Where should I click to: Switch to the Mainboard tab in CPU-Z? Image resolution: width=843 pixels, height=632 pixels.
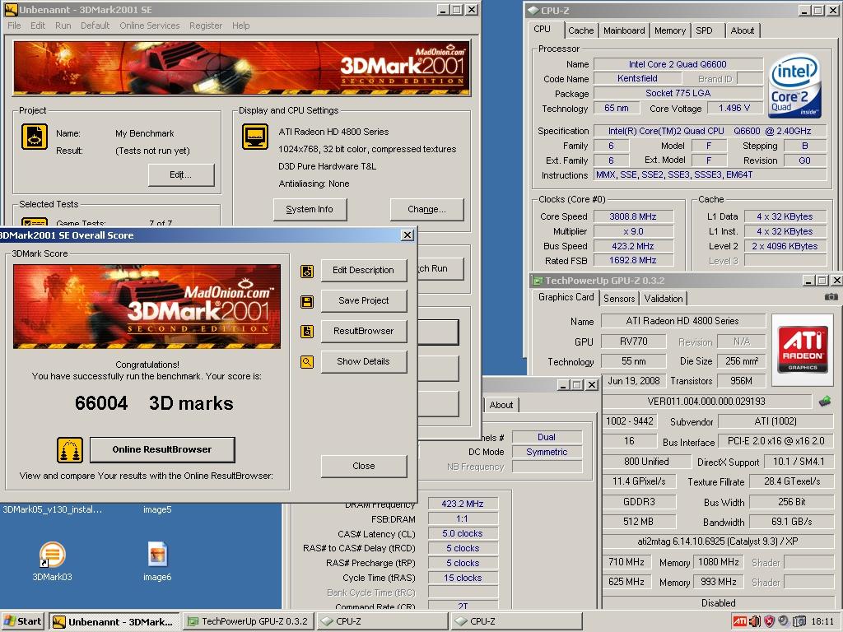(624, 30)
